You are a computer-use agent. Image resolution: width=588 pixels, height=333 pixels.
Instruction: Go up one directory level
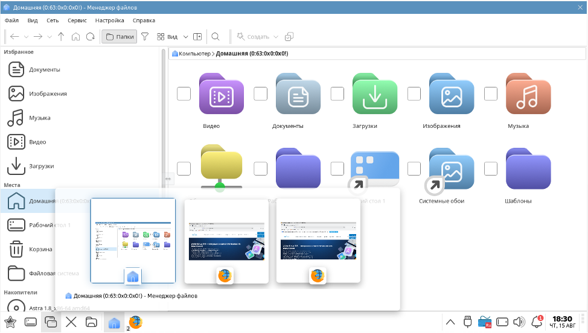[x=61, y=37]
